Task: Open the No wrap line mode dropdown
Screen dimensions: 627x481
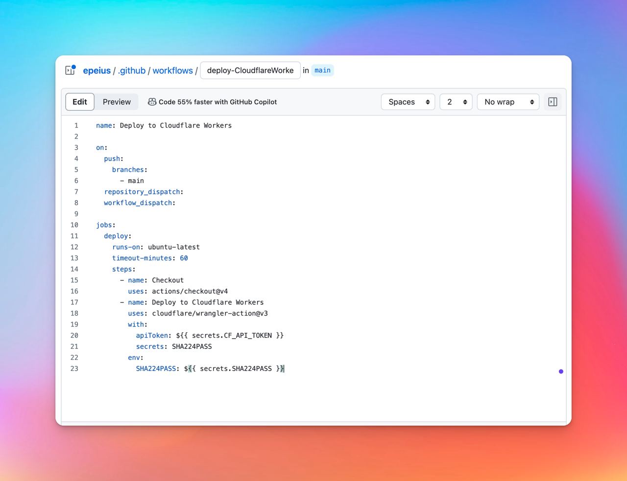Action: click(508, 102)
